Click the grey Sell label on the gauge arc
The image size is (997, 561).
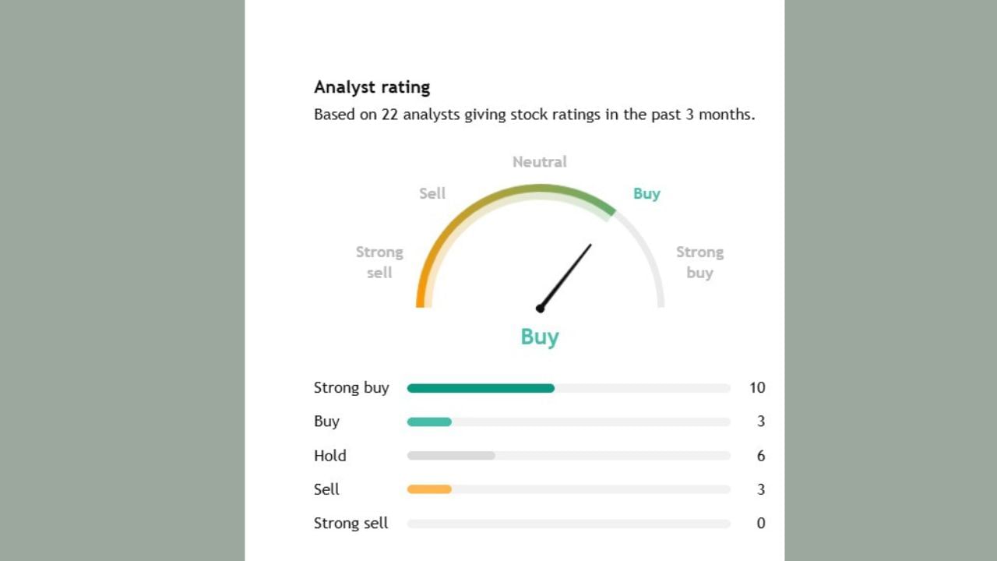coord(432,194)
